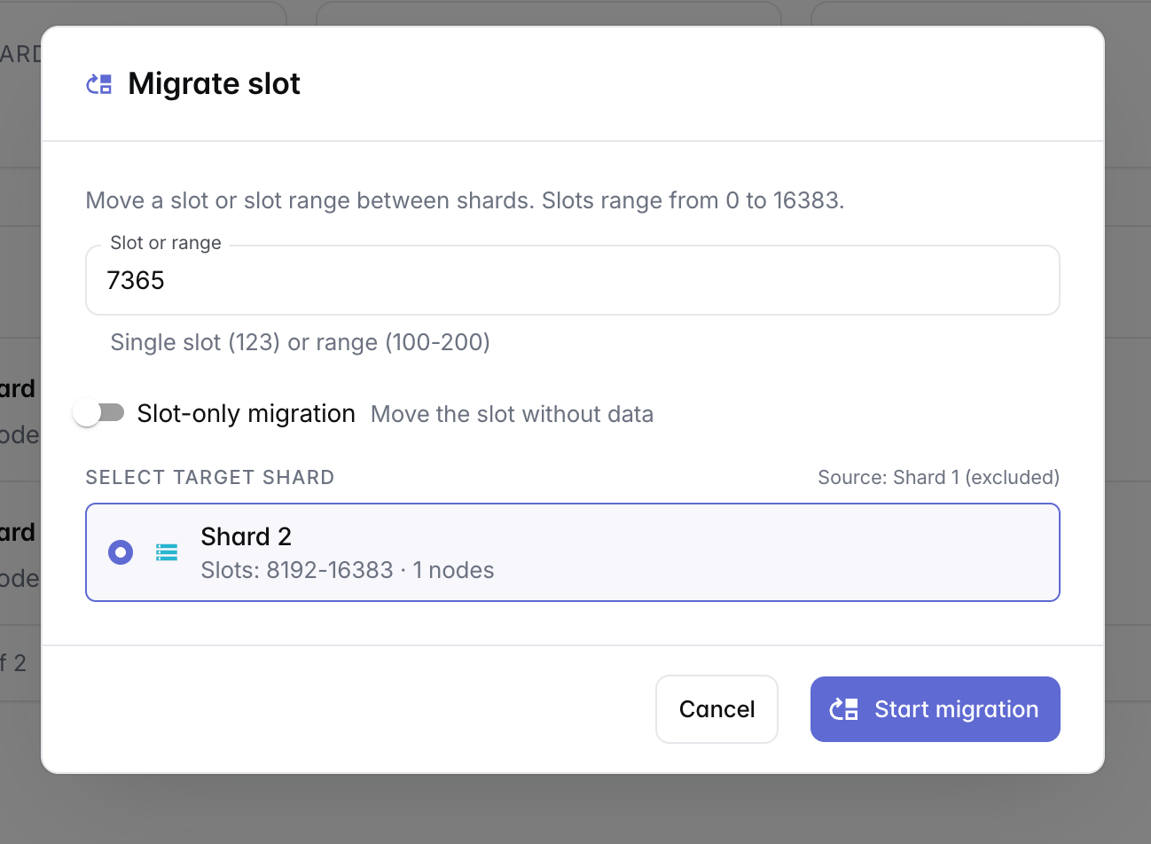The width and height of the screenshot is (1151, 844).
Task: Click the Migrate slot dialog title
Action: click(x=214, y=83)
